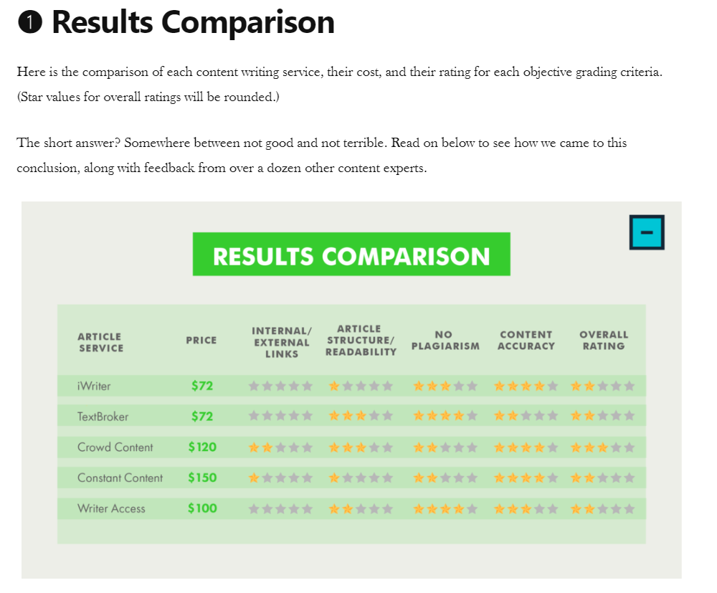Select TextBroker's Article Structure star rating
Image resolution: width=717 pixels, height=593 pixels.
point(360,416)
